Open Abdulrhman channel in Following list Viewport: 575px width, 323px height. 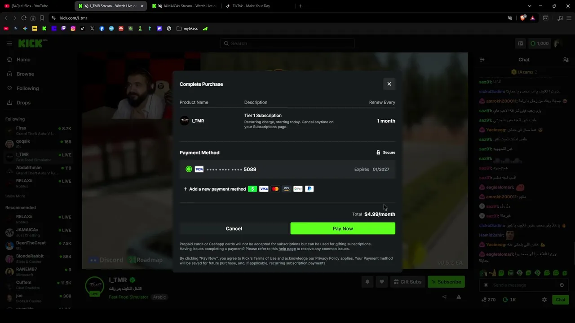(x=38, y=170)
